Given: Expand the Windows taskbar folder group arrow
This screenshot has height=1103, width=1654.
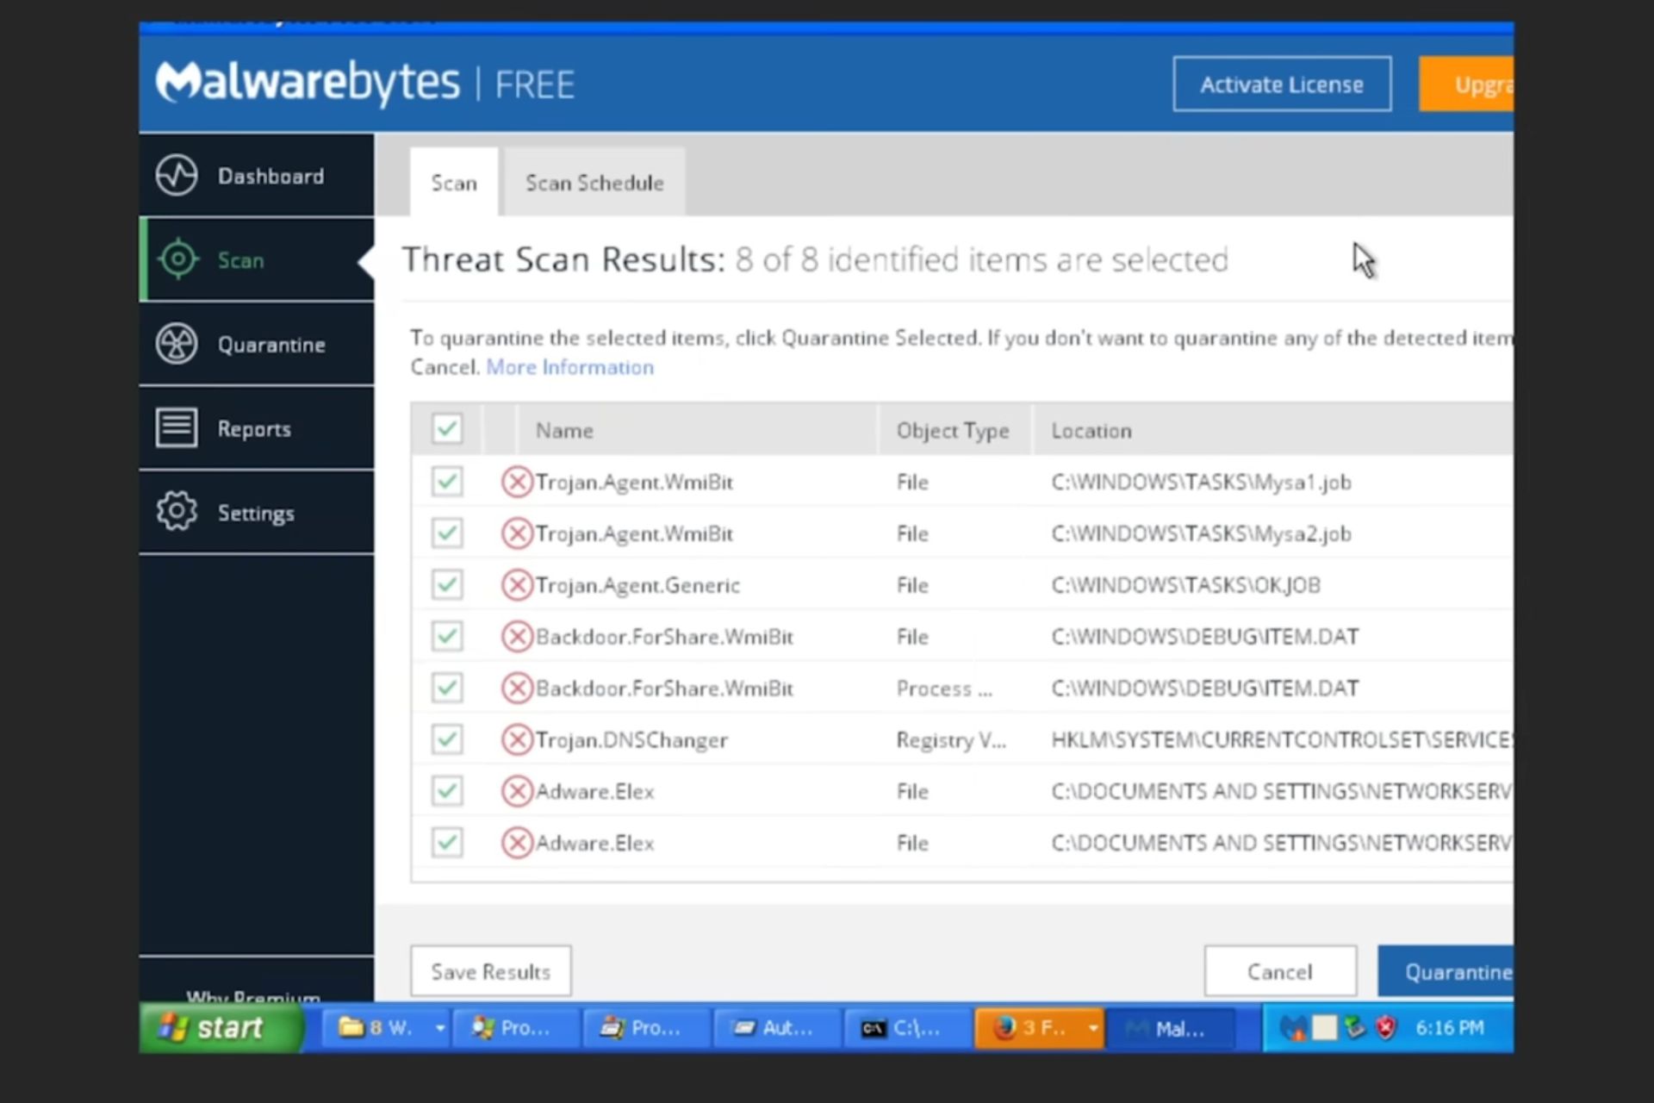Looking at the screenshot, I should pyautogui.click(x=438, y=1027).
